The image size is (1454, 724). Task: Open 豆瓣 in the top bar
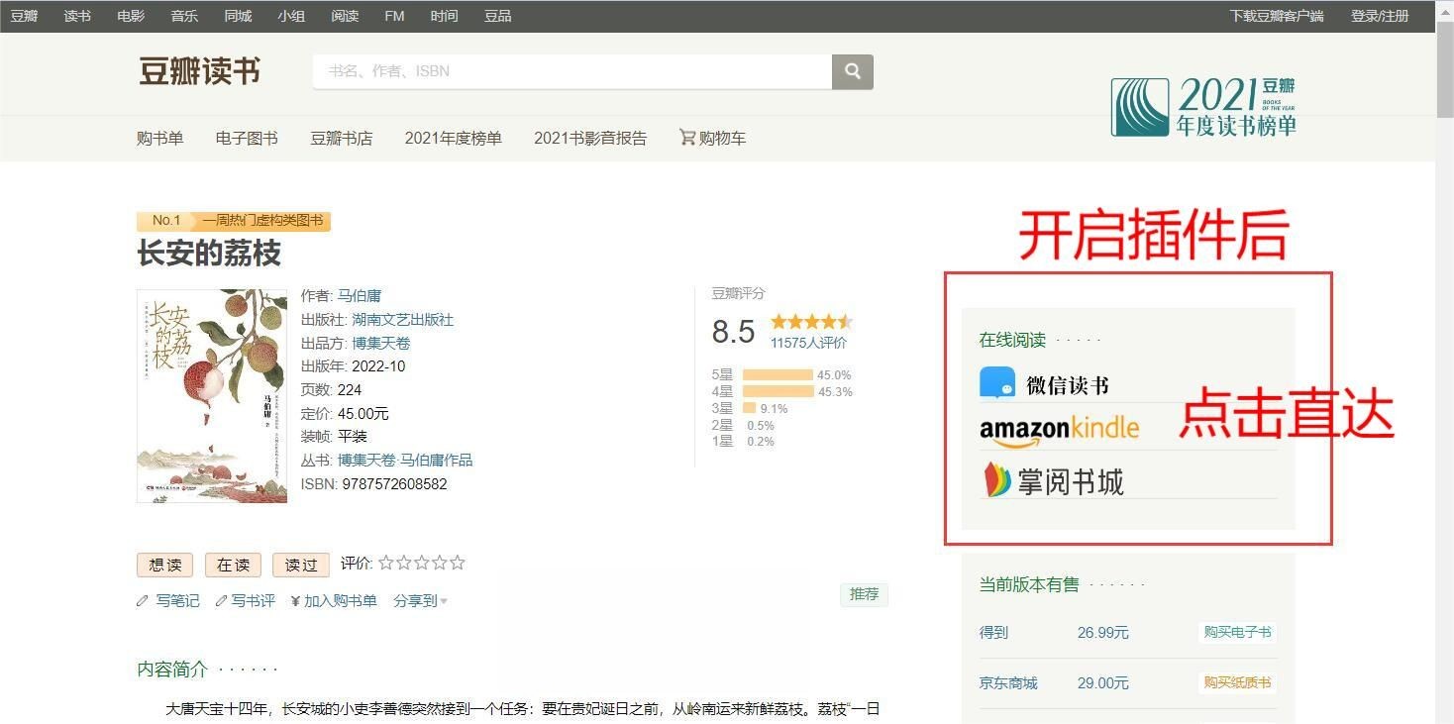(24, 16)
